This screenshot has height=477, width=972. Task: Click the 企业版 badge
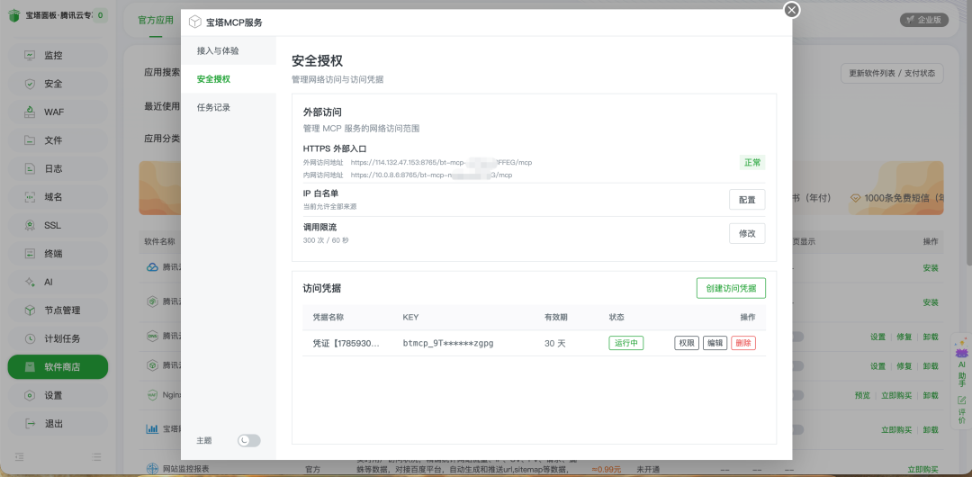[x=923, y=20]
